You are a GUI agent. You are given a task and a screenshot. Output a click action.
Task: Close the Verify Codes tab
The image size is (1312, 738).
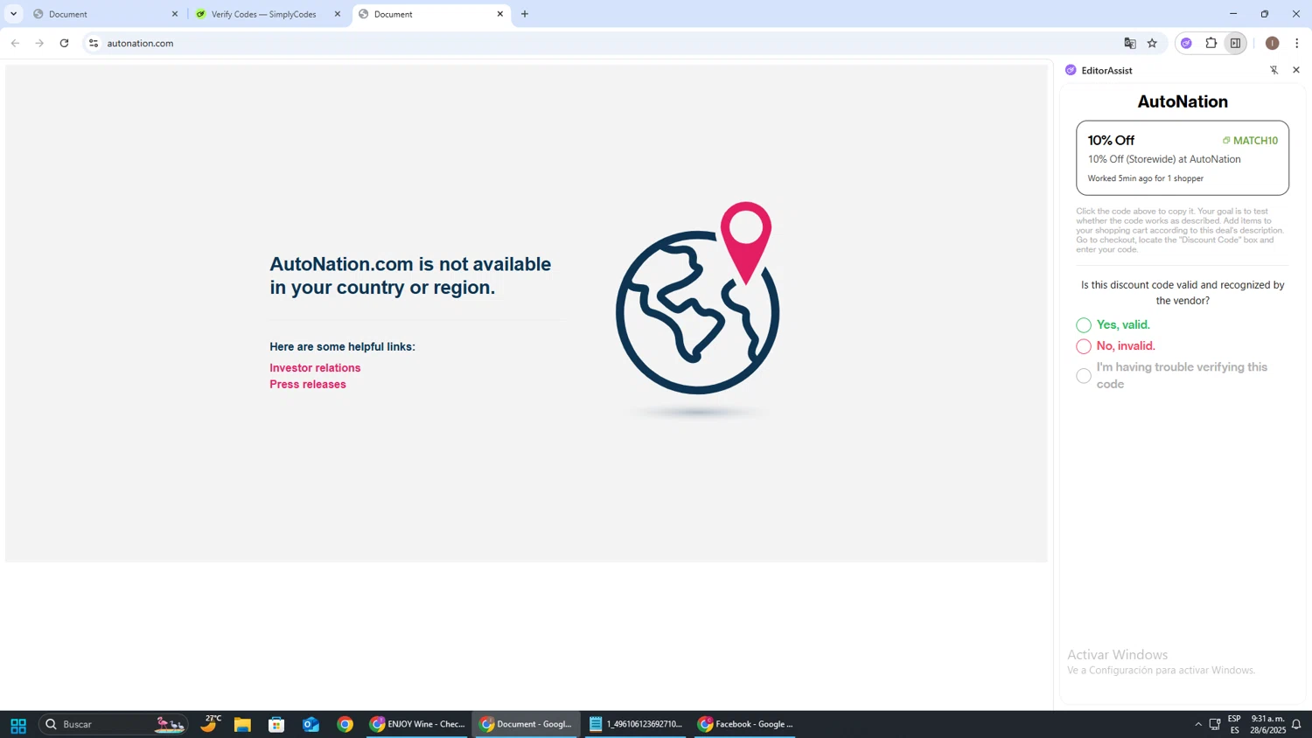[x=338, y=14]
